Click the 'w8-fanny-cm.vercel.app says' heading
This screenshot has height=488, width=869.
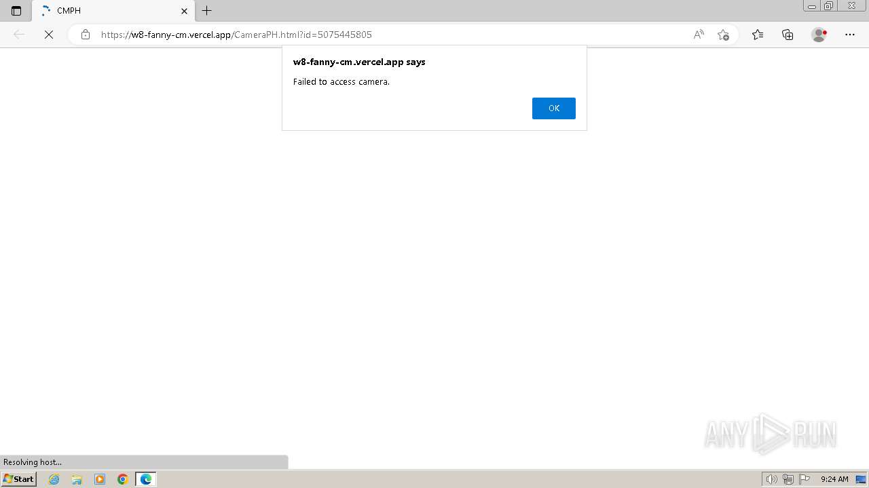tap(359, 62)
